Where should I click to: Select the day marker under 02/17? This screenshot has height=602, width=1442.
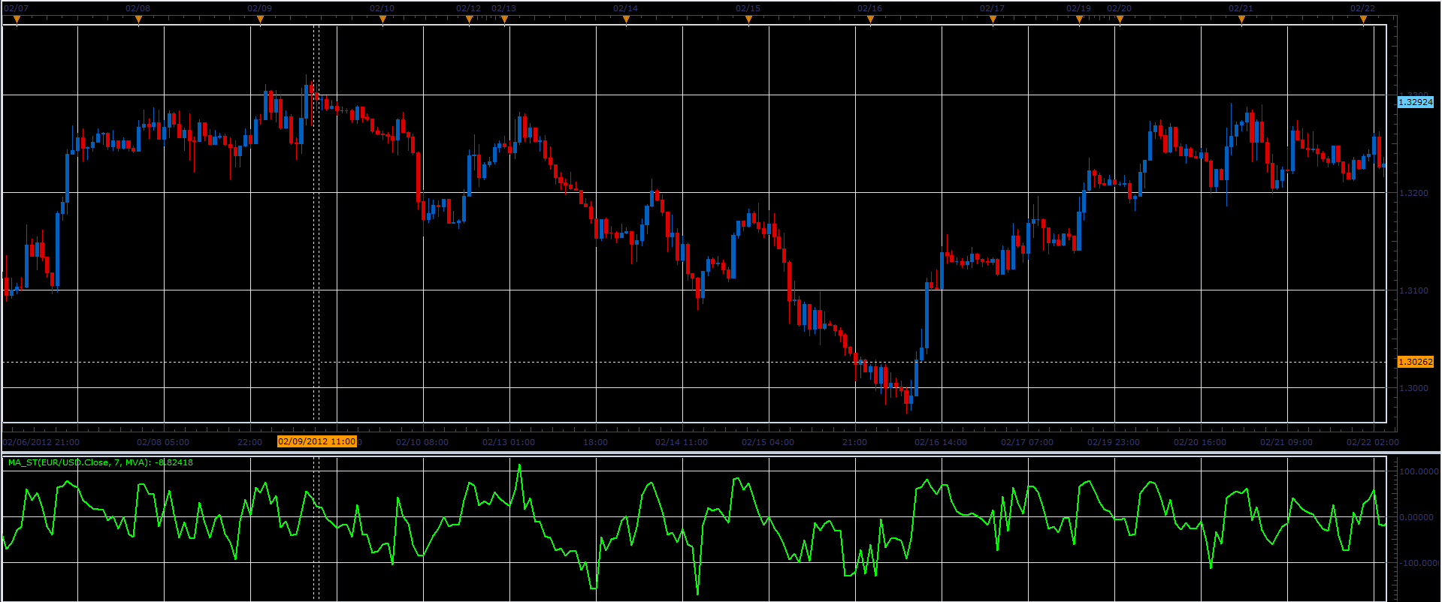coord(993,20)
